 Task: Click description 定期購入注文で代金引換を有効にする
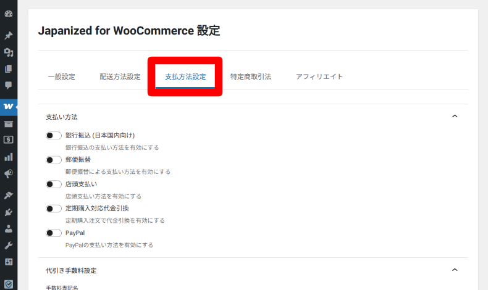coord(115,221)
